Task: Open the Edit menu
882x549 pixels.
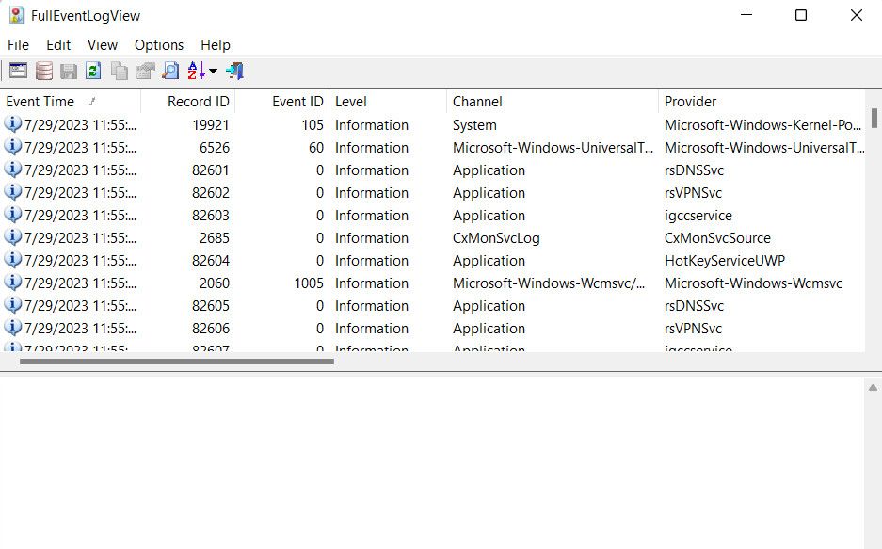Action: 57,44
